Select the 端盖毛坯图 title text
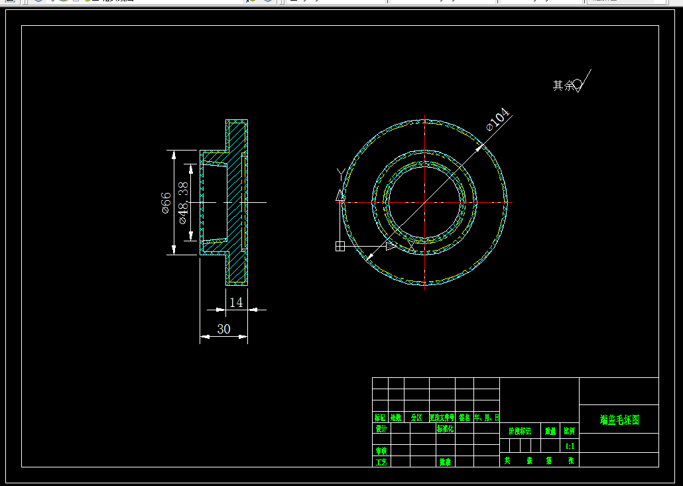 tap(619, 420)
